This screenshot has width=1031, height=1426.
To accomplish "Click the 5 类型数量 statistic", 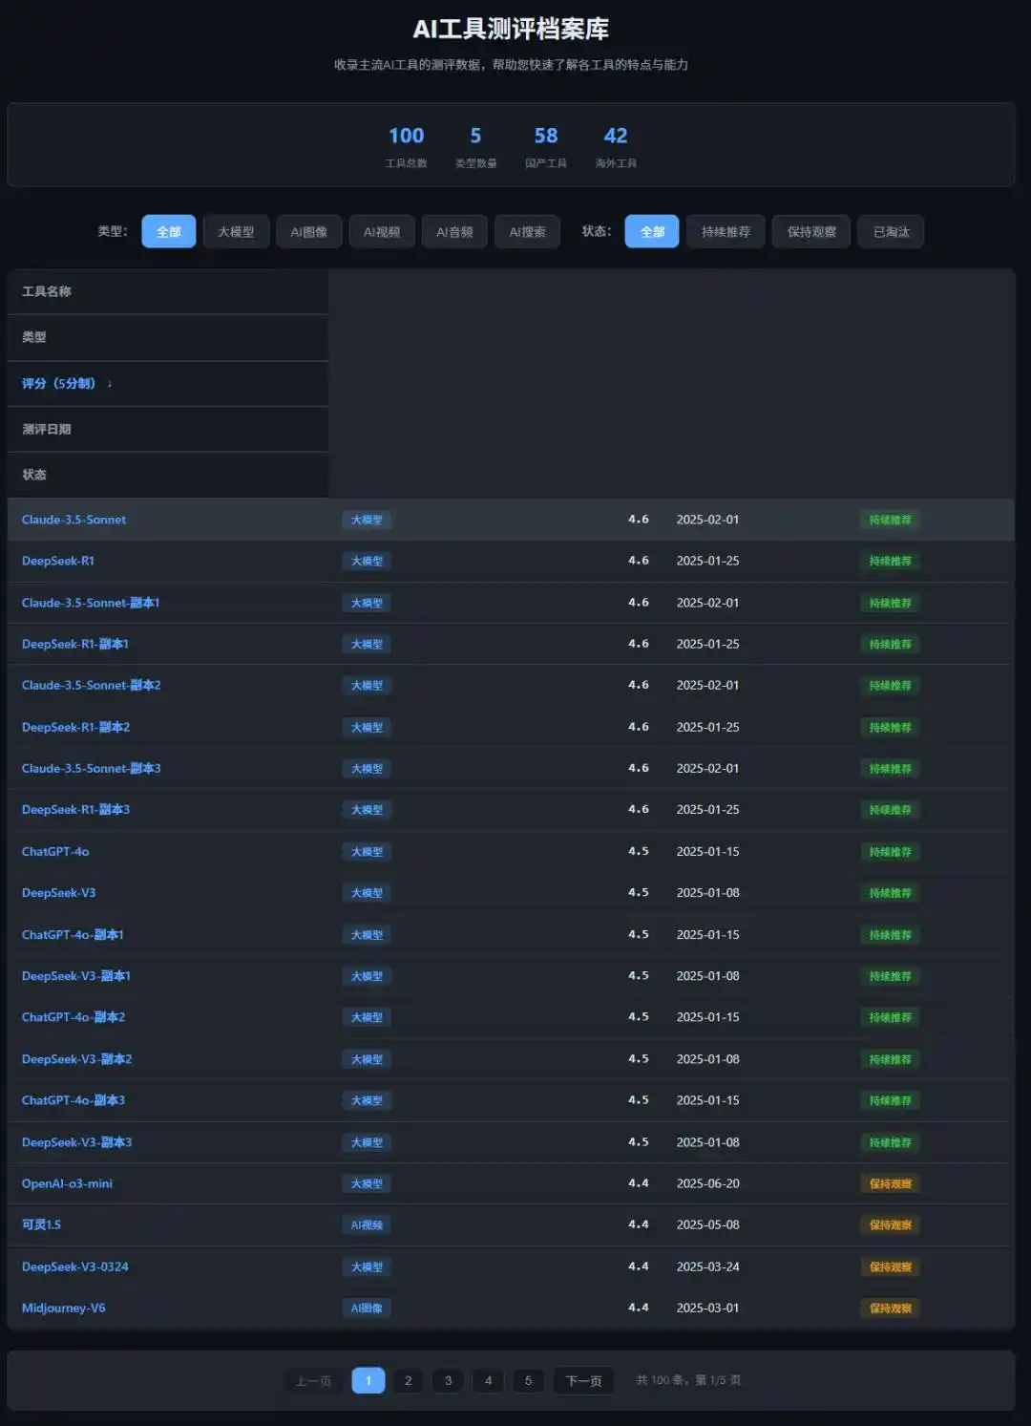I will click(x=475, y=146).
